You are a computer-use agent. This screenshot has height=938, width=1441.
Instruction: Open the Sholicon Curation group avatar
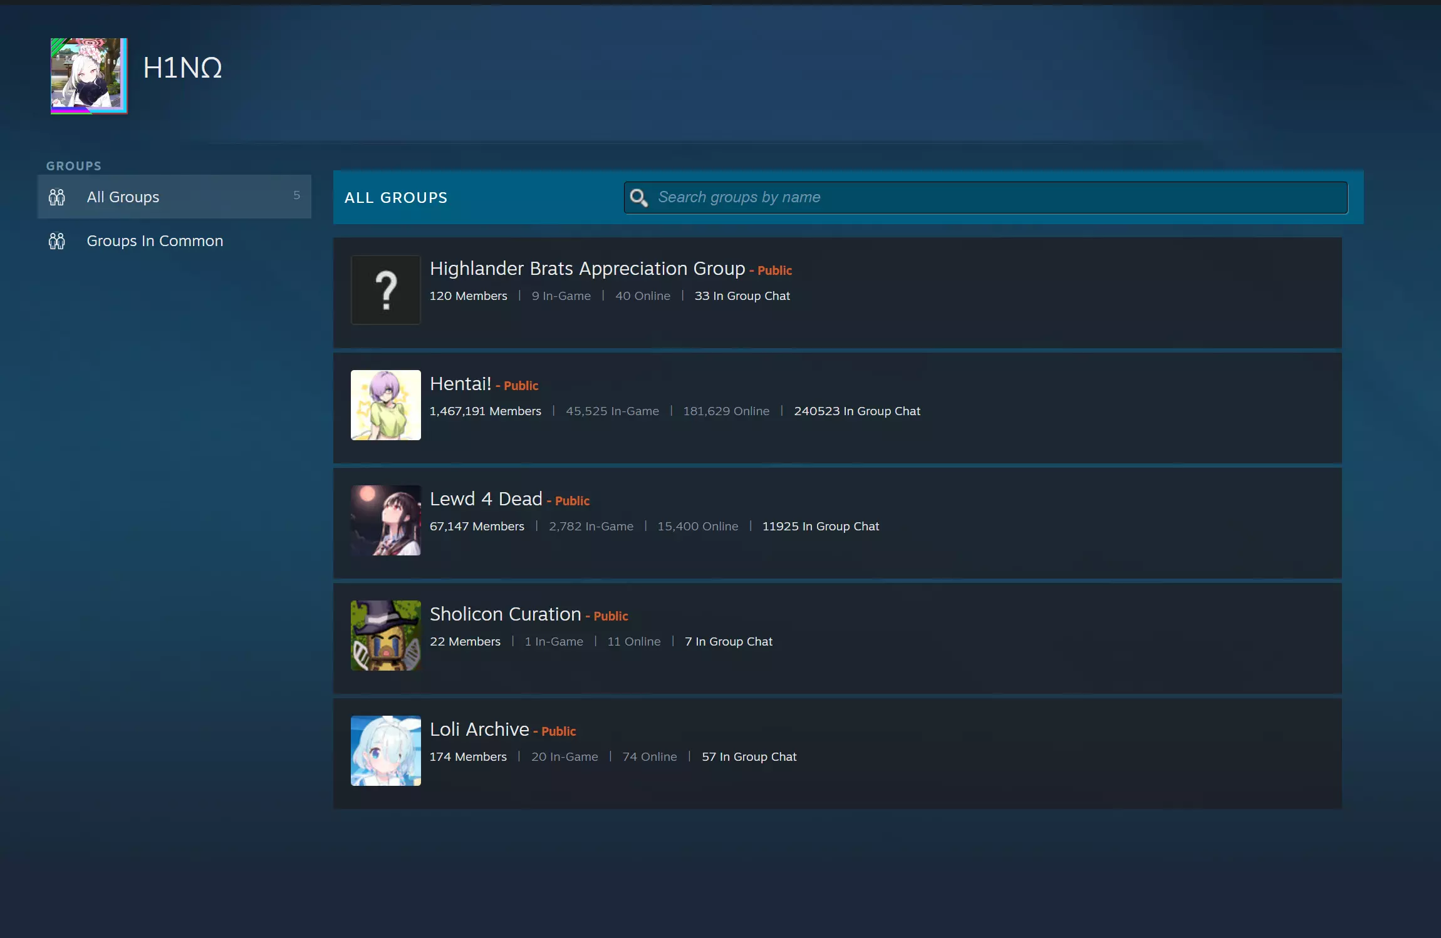[x=386, y=636]
